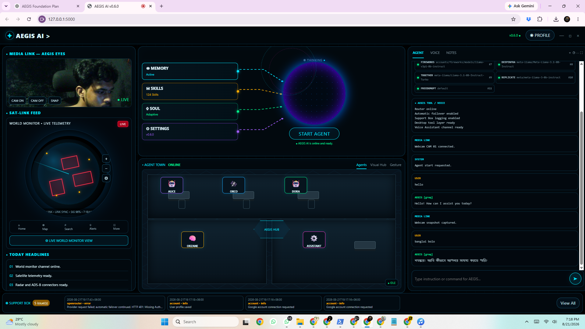Turn the camera off with CAM OFF

(x=37, y=101)
